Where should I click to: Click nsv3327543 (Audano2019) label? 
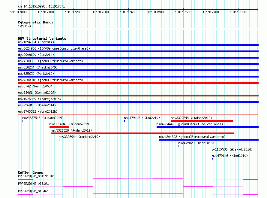[43, 118]
